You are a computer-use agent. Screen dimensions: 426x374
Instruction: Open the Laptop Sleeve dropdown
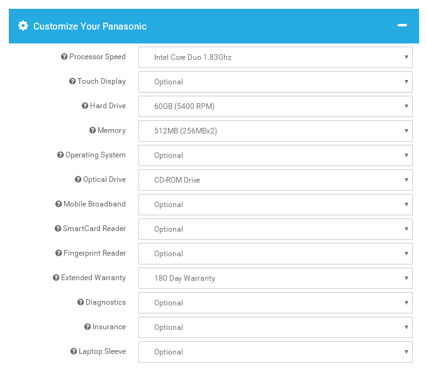click(x=275, y=352)
